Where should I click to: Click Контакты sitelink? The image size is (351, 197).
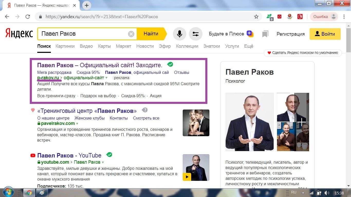[119, 118]
